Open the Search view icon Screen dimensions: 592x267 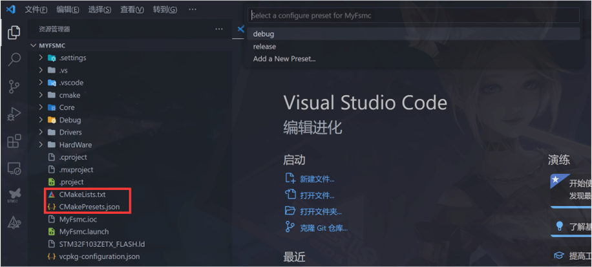[14, 60]
